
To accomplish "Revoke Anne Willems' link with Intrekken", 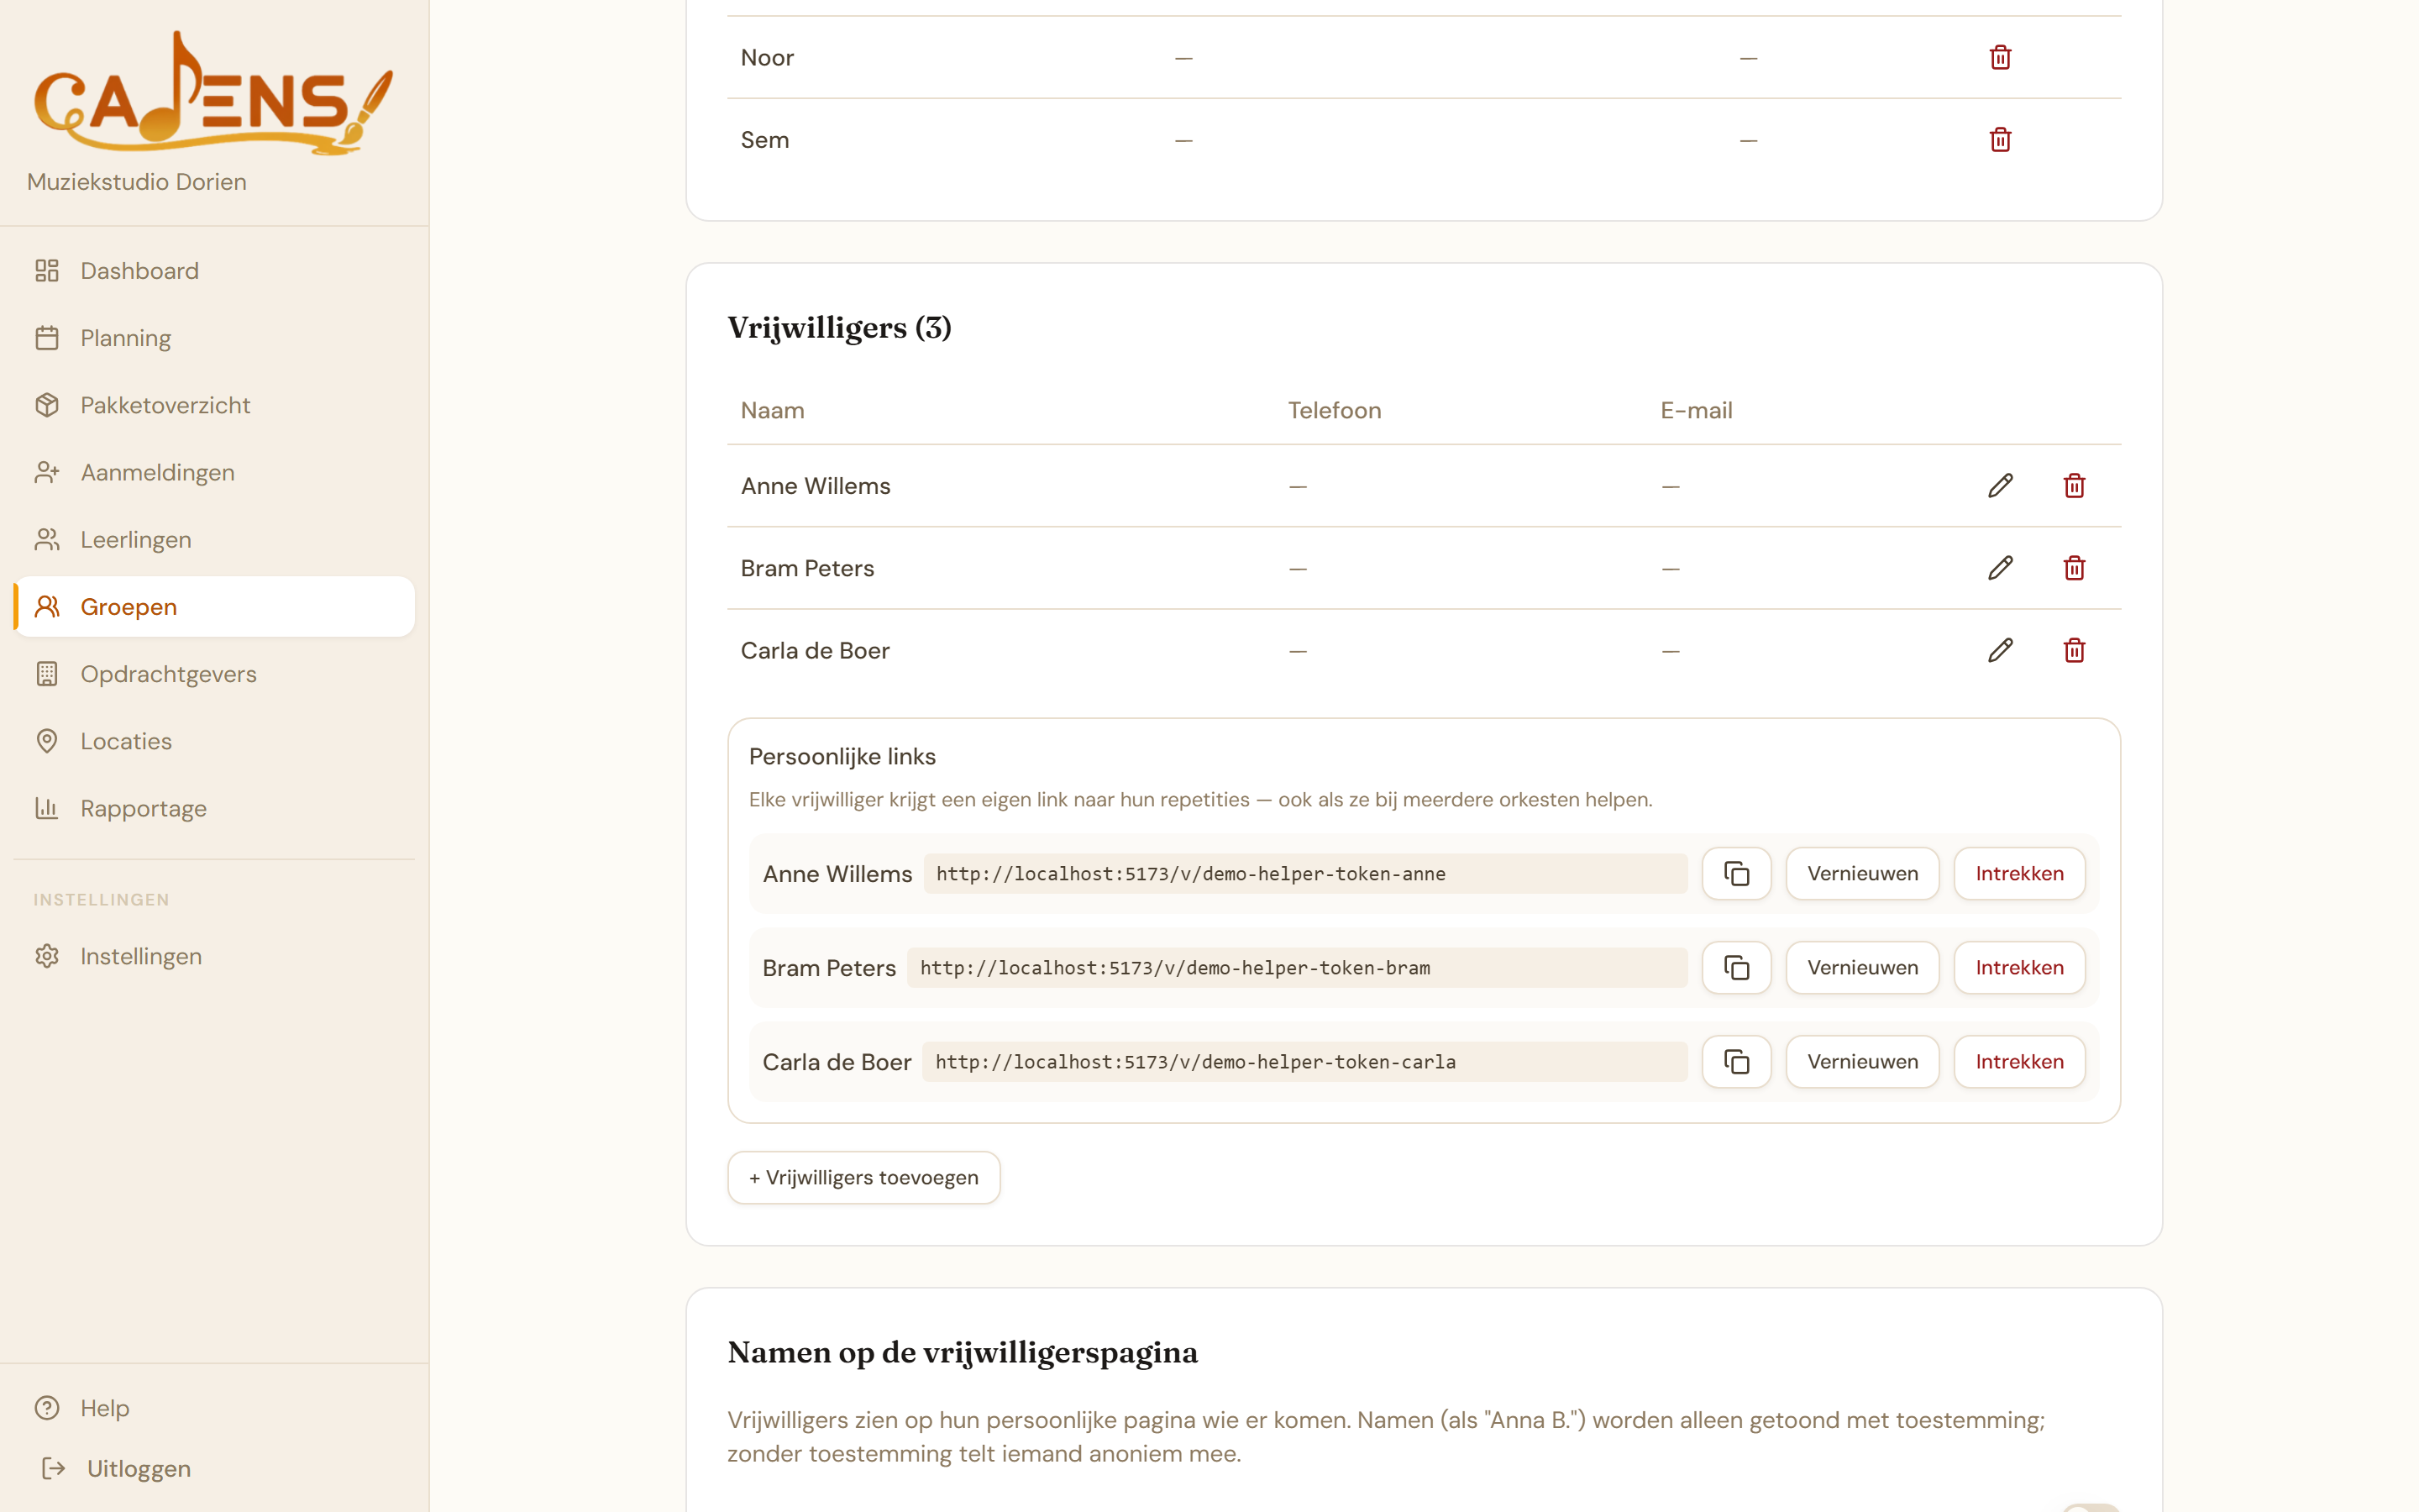I will pos(2019,874).
